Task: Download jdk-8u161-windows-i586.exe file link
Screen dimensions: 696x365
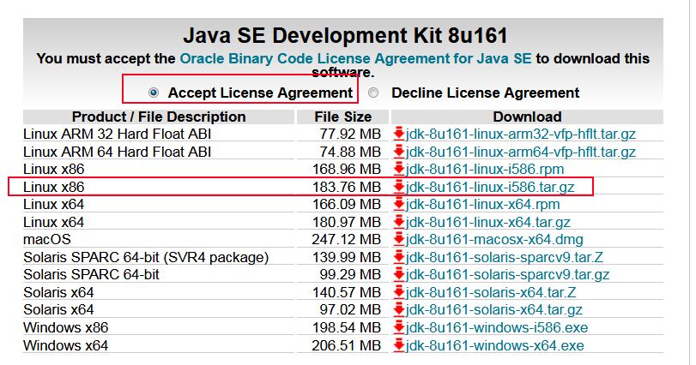Action: (494, 327)
